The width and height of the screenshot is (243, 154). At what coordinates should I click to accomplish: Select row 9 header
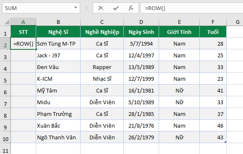5,126
